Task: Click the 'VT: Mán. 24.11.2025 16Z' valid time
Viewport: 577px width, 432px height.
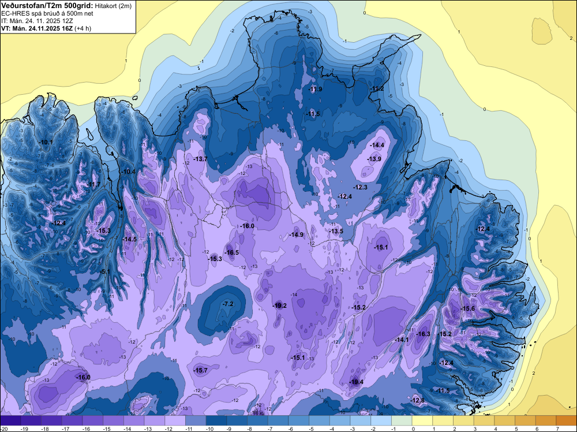Action: click(x=37, y=28)
